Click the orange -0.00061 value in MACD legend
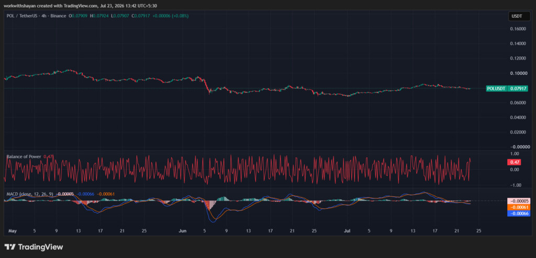The image size is (536, 258). tap(106, 194)
